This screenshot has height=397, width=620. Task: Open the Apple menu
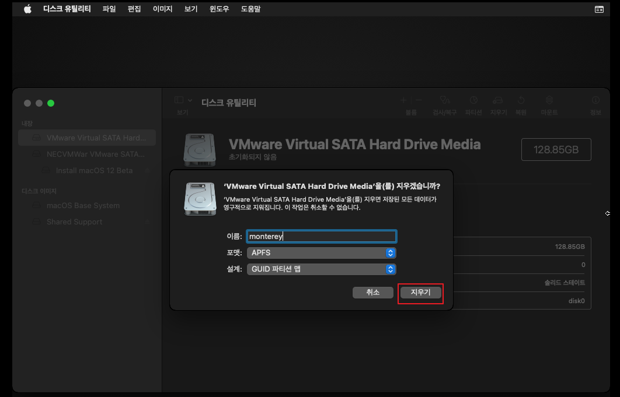point(27,9)
